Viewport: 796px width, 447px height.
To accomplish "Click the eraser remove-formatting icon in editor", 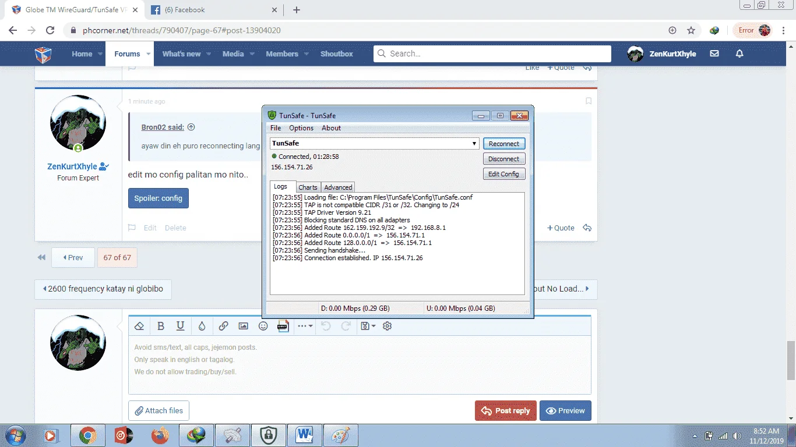I will point(139,326).
